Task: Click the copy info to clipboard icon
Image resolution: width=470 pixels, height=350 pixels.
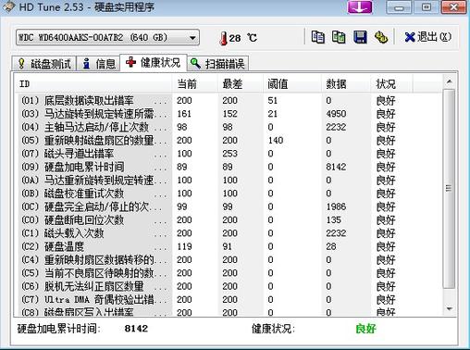Action: [x=317, y=37]
